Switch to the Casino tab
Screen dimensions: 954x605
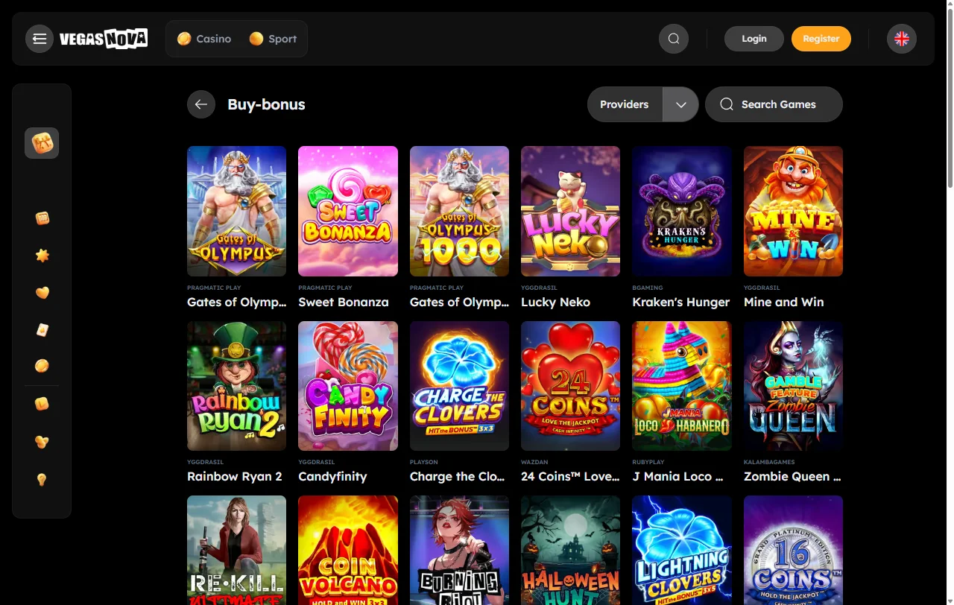(x=204, y=39)
